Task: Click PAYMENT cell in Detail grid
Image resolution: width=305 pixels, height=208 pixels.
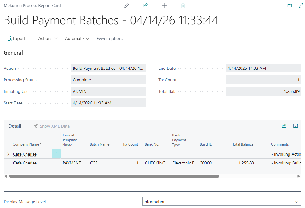Action: point(71,163)
